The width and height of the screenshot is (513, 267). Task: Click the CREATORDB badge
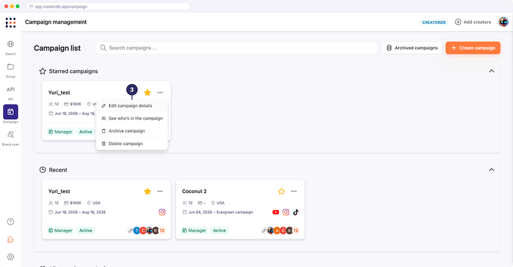click(x=434, y=22)
